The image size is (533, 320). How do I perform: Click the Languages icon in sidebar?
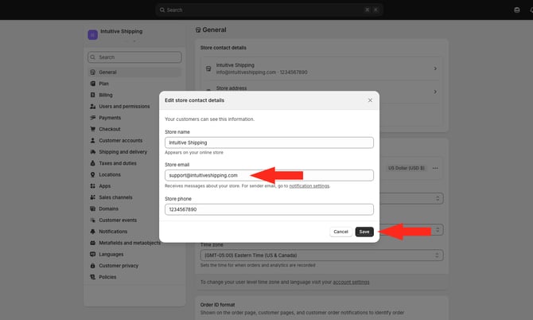[x=93, y=255]
